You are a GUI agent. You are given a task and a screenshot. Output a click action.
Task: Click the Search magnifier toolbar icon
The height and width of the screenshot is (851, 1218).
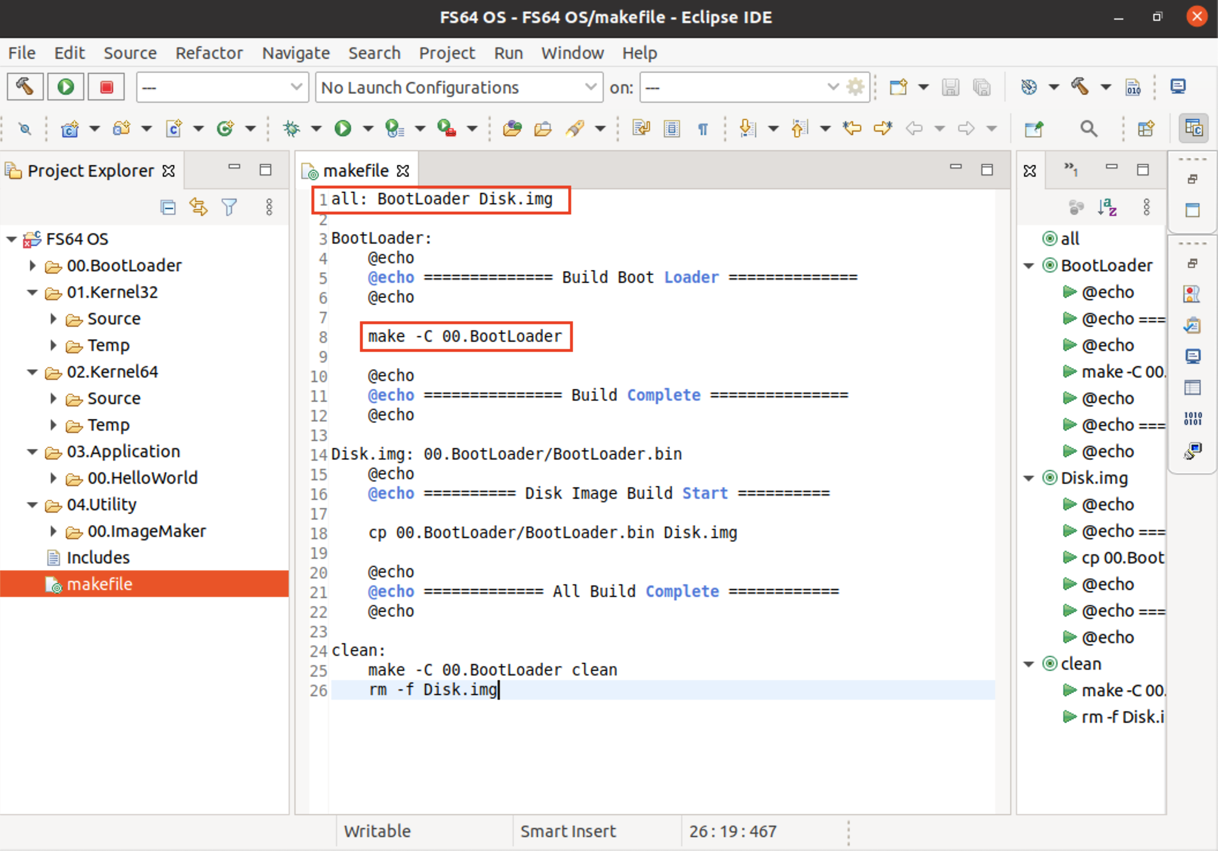1089,128
